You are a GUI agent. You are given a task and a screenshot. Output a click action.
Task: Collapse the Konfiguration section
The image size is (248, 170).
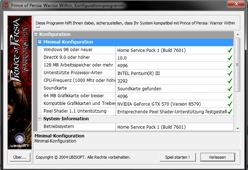(36, 34)
